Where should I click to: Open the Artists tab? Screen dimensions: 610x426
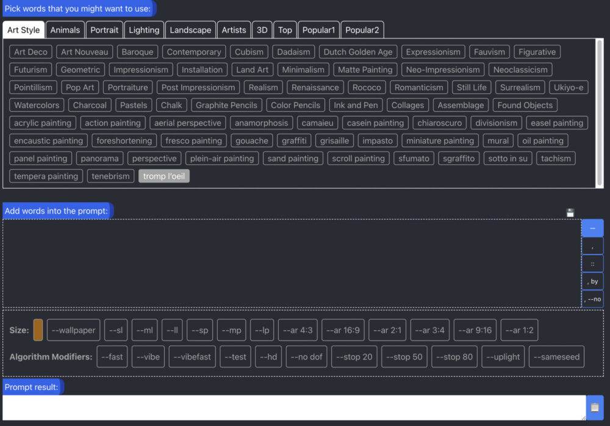click(234, 29)
